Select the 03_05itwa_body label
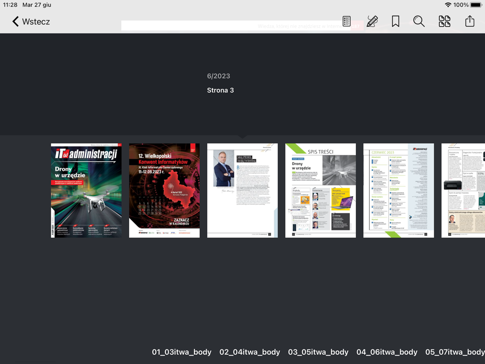485x364 pixels. click(x=318, y=352)
